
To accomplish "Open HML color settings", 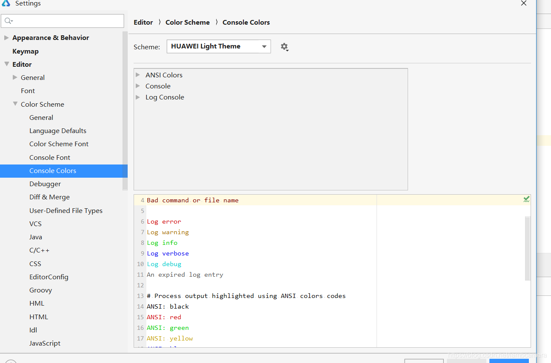I will point(37,303).
